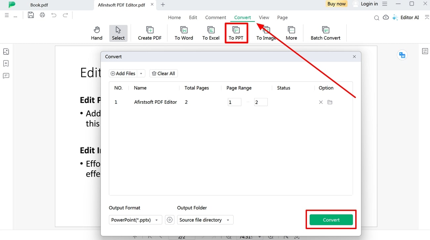
Task: Switch to the View ribbon tab
Action: click(264, 17)
